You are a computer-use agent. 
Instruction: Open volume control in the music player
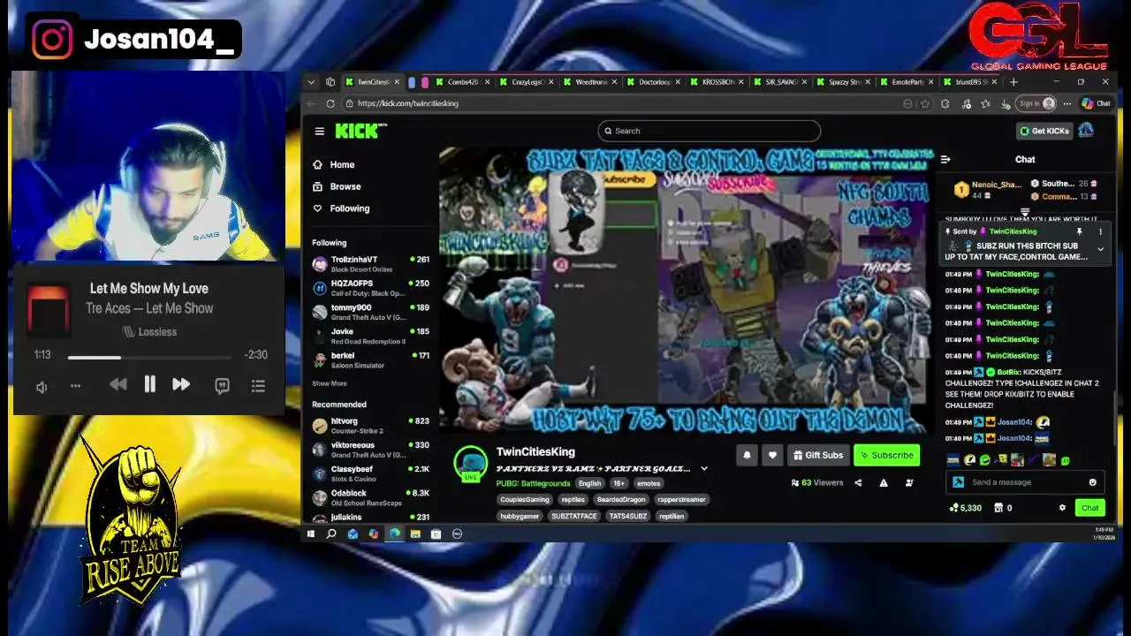(x=42, y=387)
